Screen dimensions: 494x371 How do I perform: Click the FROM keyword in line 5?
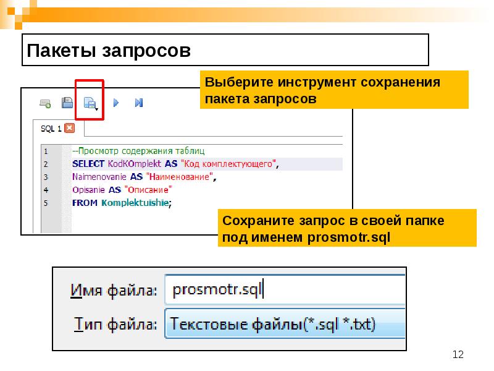click(x=85, y=203)
